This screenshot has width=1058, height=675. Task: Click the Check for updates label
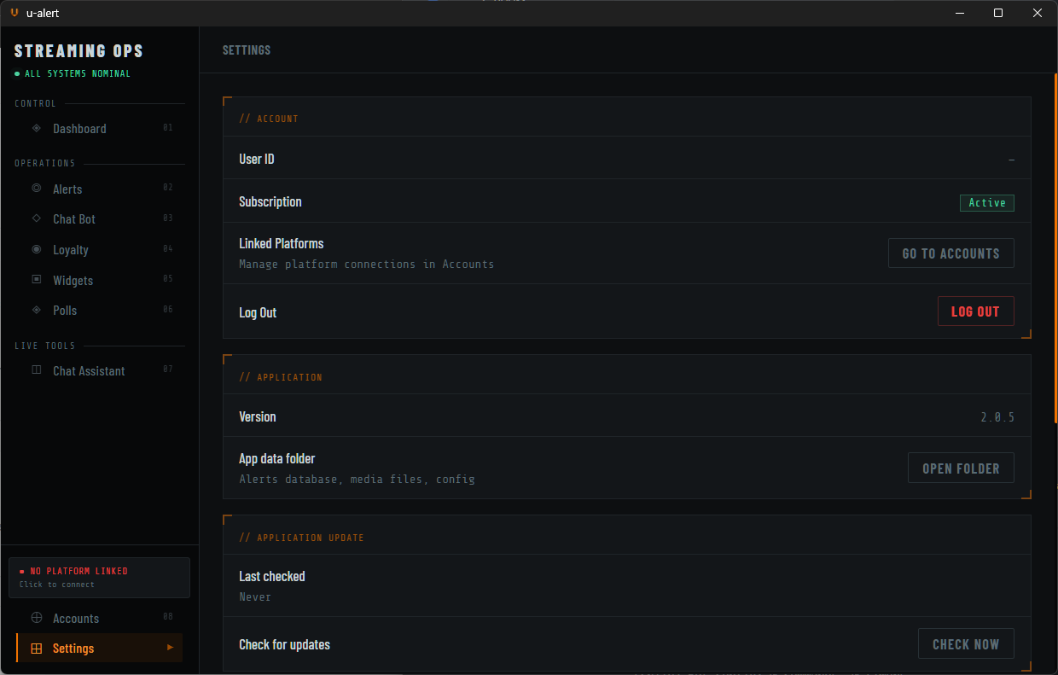coord(285,645)
